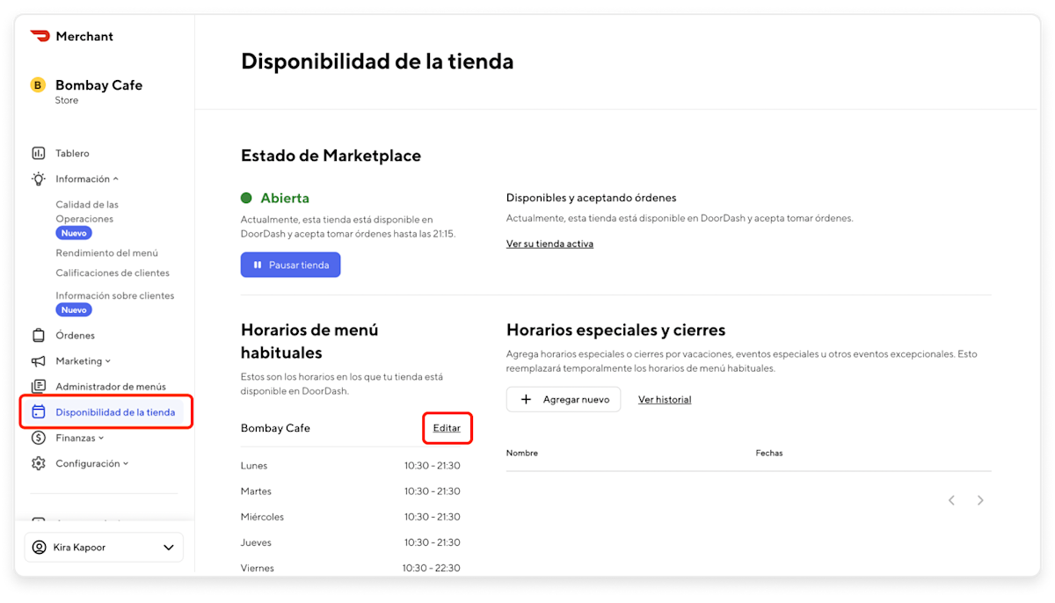Open the Ver su tienda activa link
This screenshot has width=1055, height=603.
coord(549,243)
